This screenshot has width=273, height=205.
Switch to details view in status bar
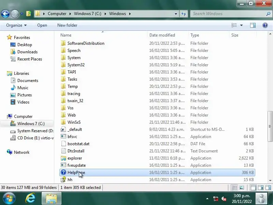tap(234, 188)
